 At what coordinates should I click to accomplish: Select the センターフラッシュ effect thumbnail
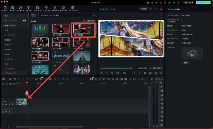[82, 56]
